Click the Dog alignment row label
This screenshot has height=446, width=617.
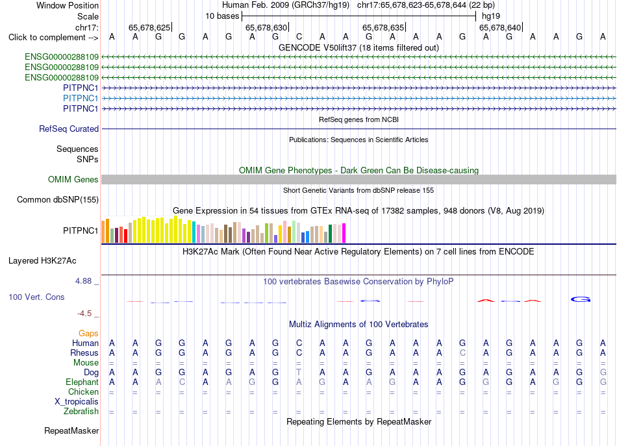pyautogui.click(x=91, y=372)
